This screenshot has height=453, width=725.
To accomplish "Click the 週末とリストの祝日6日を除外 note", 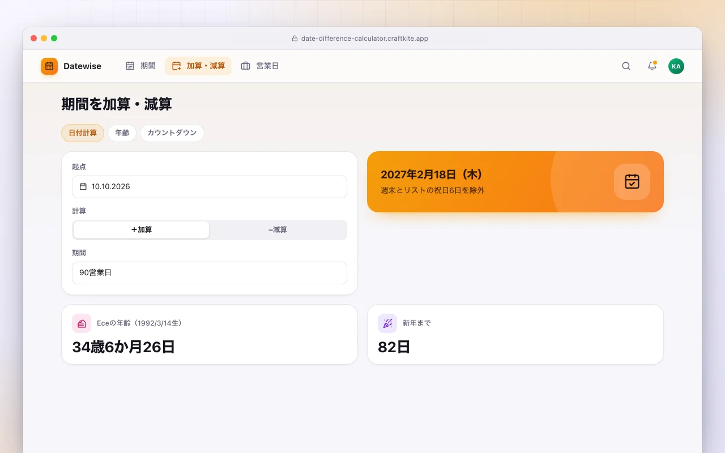I will (433, 190).
